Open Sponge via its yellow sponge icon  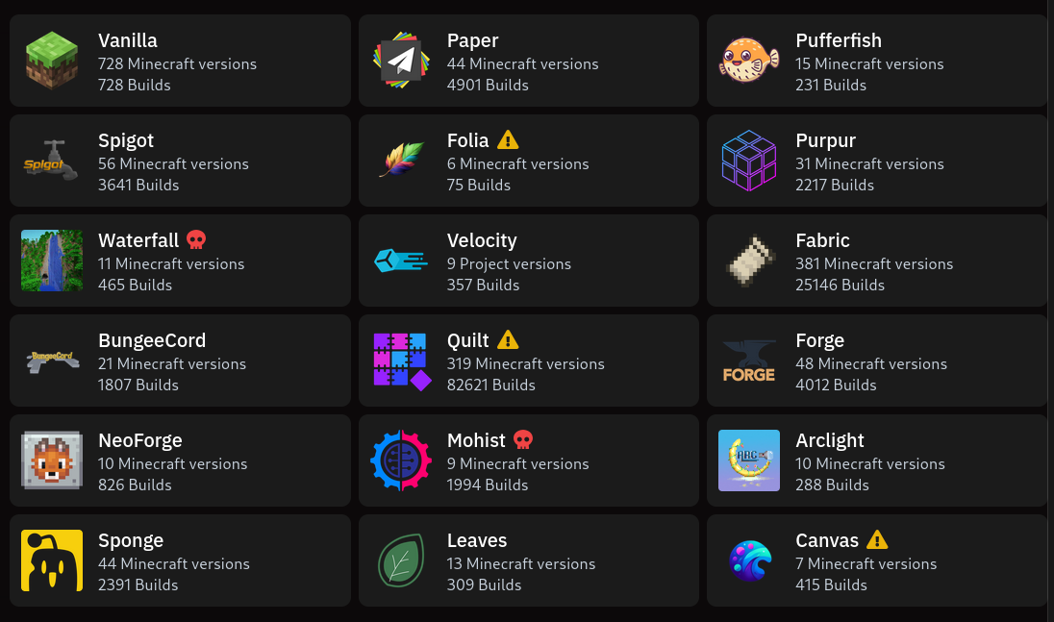click(51, 560)
